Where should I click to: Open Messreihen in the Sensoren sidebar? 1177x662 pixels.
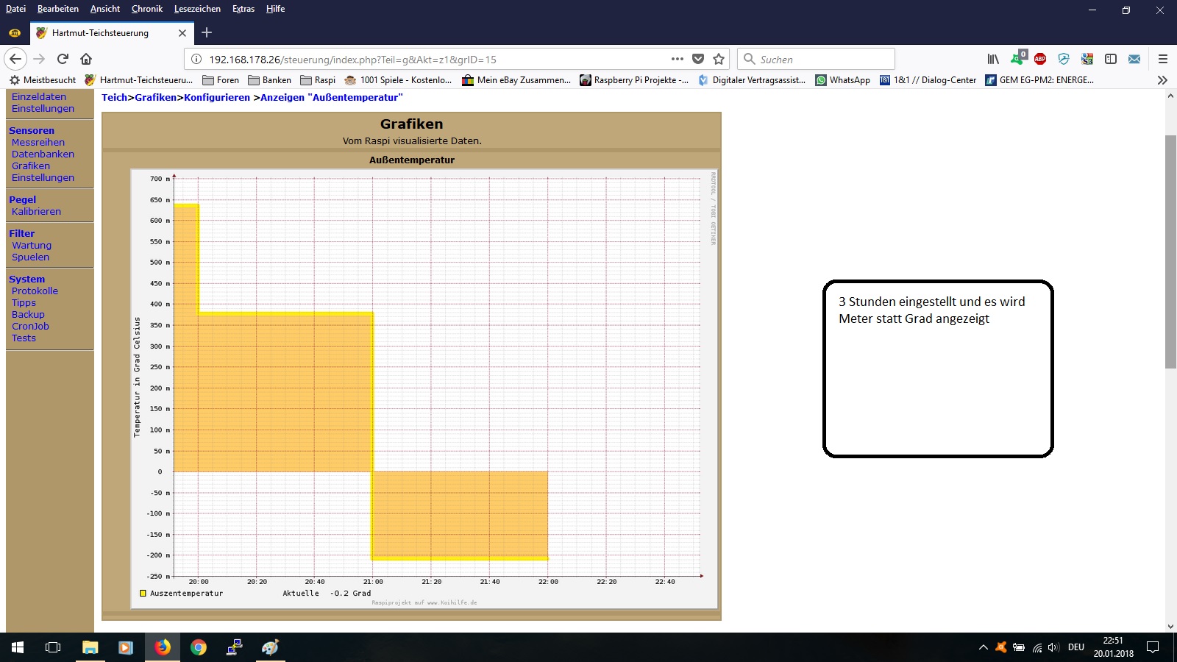[x=38, y=143]
